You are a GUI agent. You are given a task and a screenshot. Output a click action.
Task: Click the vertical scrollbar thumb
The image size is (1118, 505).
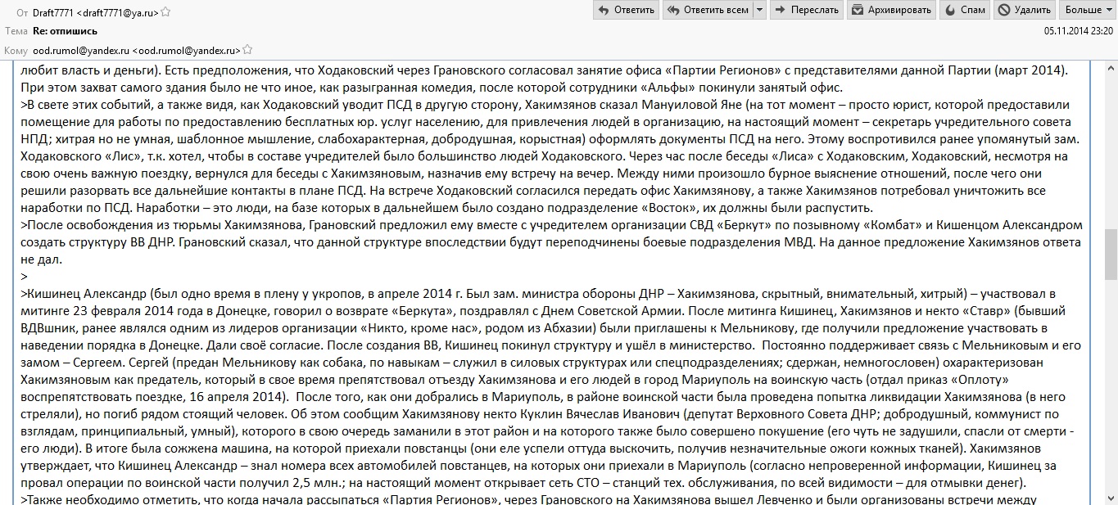[1111, 255]
